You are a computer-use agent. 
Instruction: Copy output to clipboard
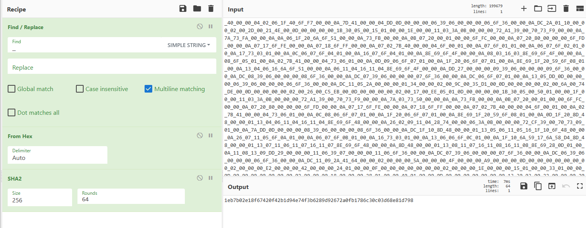click(538, 186)
